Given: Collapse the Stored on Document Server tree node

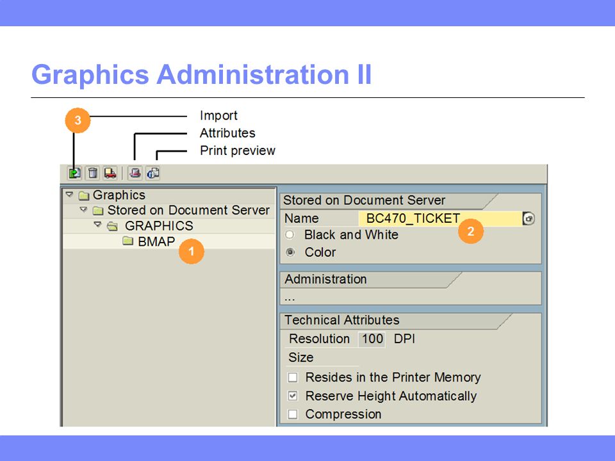Looking at the screenshot, I should click(83, 209).
